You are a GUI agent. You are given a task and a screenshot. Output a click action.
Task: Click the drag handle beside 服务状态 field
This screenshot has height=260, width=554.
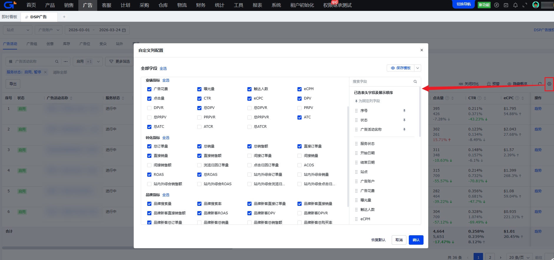pyautogui.click(x=356, y=144)
